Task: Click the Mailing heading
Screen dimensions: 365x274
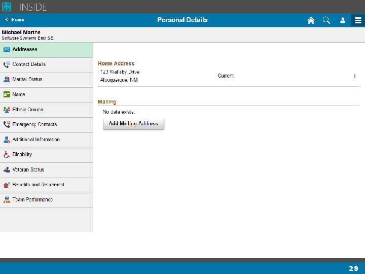Action: 107,102
